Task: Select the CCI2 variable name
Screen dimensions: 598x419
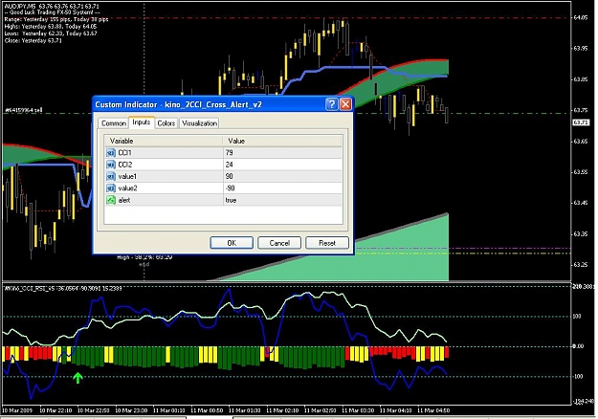Action: [x=125, y=165]
